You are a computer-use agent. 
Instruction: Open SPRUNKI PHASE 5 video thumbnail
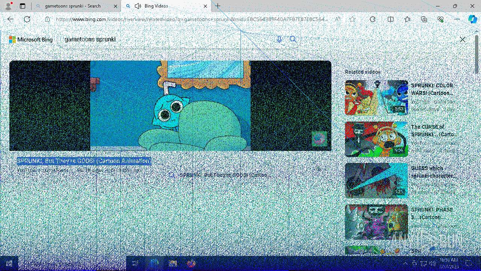pos(376,222)
